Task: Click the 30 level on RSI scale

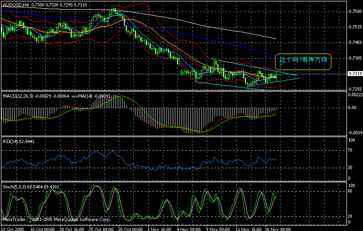Action: pyautogui.click(x=350, y=167)
